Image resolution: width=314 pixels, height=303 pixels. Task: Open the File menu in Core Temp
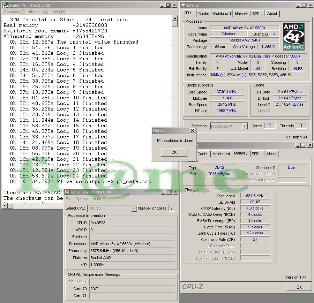(x=68, y=199)
